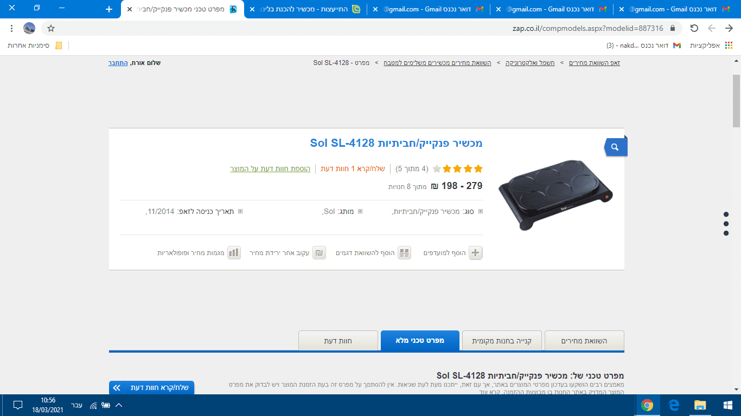Open the notification center icon
This screenshot has height=416, width=741.
[18, 405]
